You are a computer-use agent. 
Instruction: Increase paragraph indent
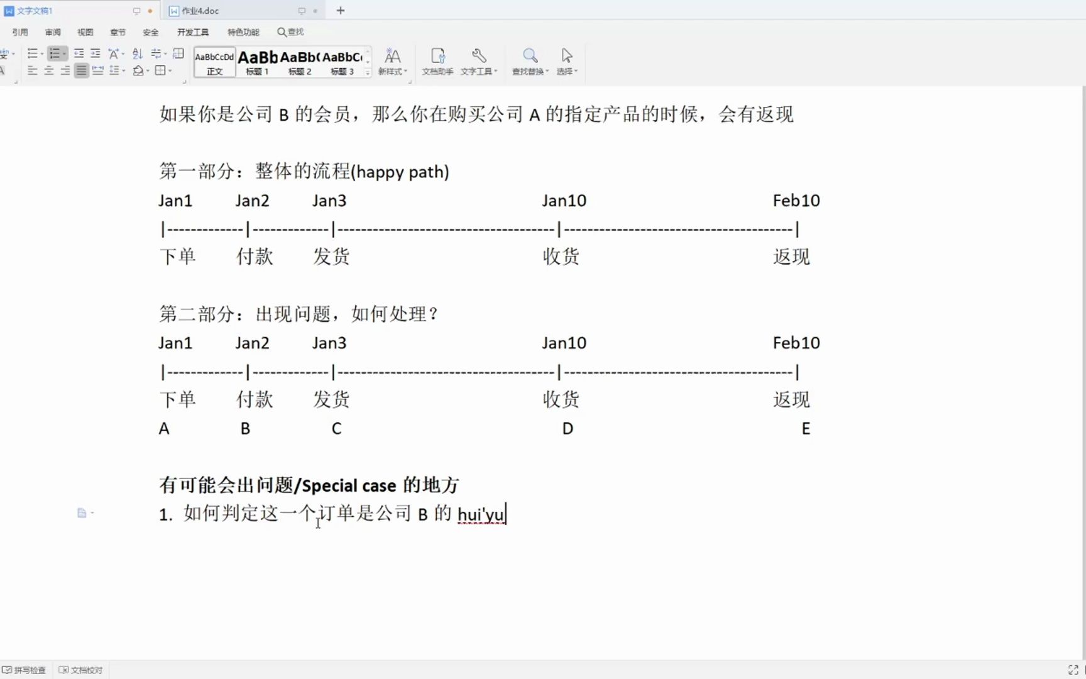point(95,54)
